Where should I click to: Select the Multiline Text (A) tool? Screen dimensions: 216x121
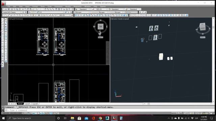click(3, 64)
